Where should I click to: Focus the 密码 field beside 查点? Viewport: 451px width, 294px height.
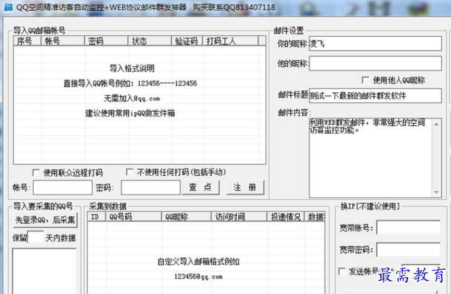click(151, 187)
